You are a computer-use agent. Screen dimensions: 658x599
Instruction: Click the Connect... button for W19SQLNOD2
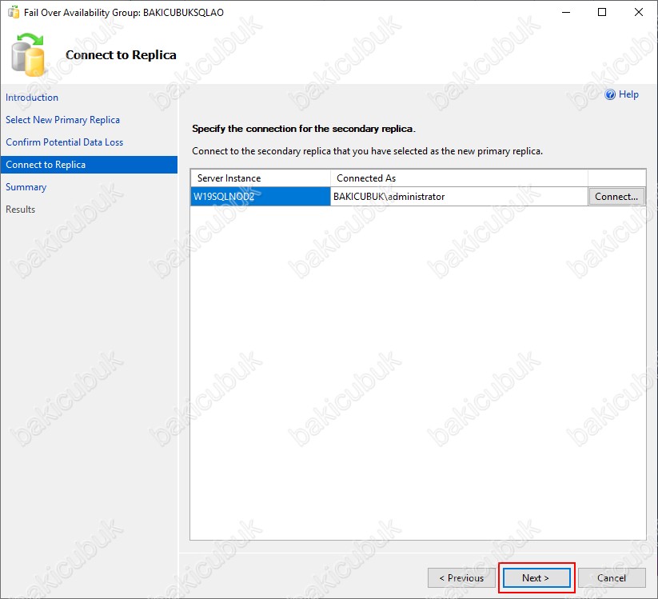[x=616, y=197]
